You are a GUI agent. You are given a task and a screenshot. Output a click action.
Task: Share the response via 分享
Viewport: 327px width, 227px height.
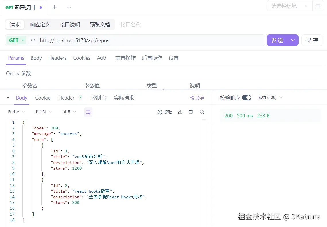pos(197,98)
